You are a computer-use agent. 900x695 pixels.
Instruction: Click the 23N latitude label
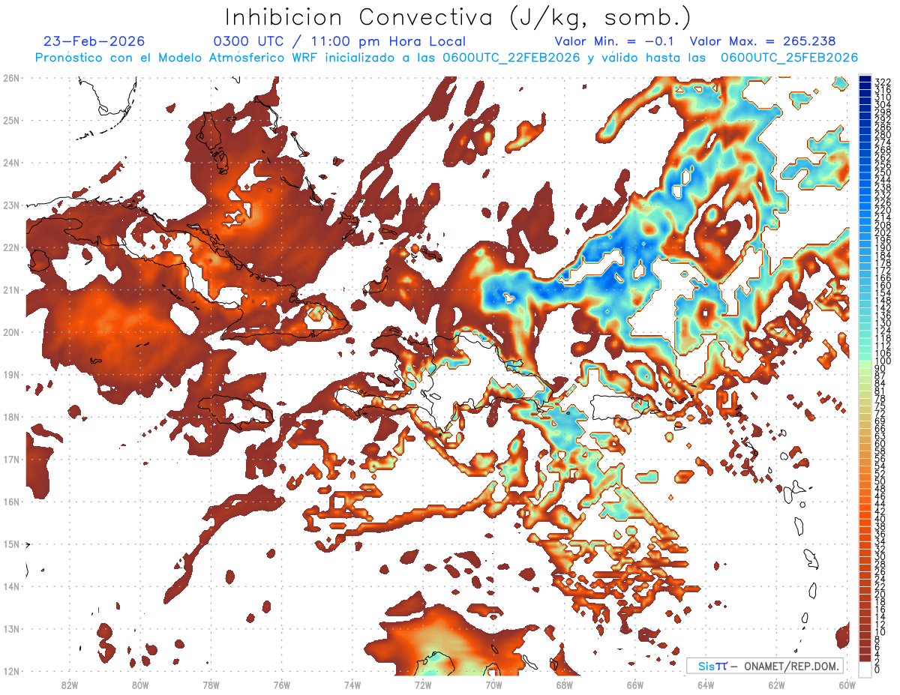coord(10,205)
